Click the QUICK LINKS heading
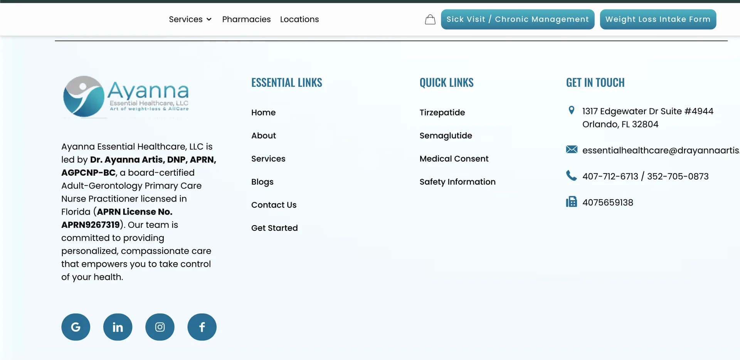This screenshot has height=360, width=740. pyautogui.click(x=446, y=82)
